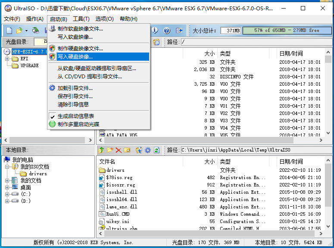
Task: Open the 文件(F) menu
Action: [x=12, y=19]
